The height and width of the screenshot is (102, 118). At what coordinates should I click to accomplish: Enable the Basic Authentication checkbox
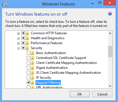pos(28,53)
